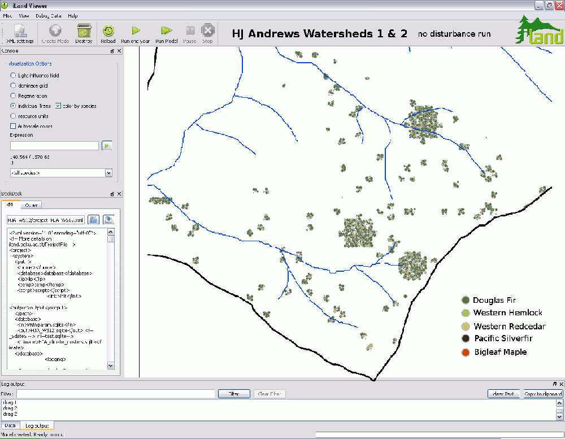Click the Copy to clipboard button

tap(543, 394)
